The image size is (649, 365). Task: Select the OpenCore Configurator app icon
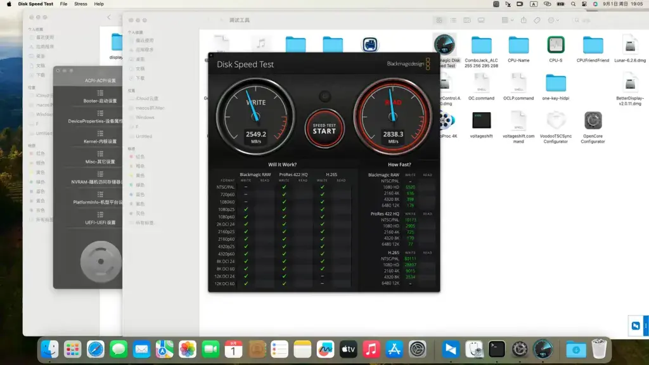593,120
